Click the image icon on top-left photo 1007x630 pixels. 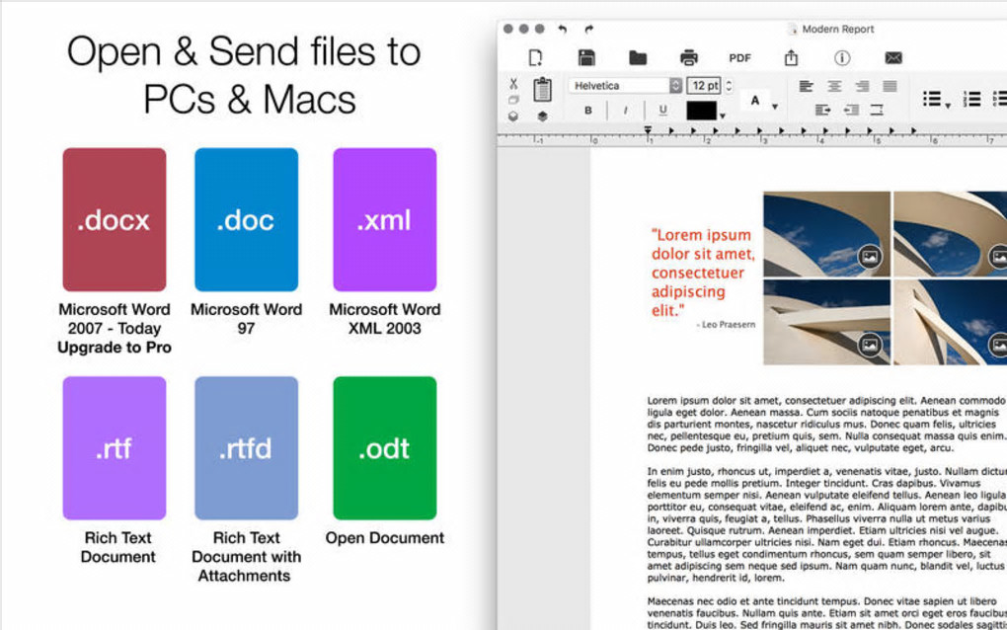pos(870,257)
